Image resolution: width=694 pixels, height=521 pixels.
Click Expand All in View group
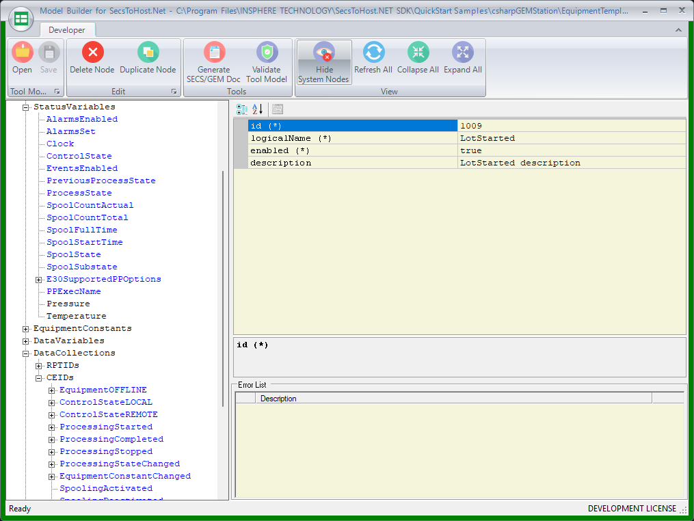coord(462,53)
